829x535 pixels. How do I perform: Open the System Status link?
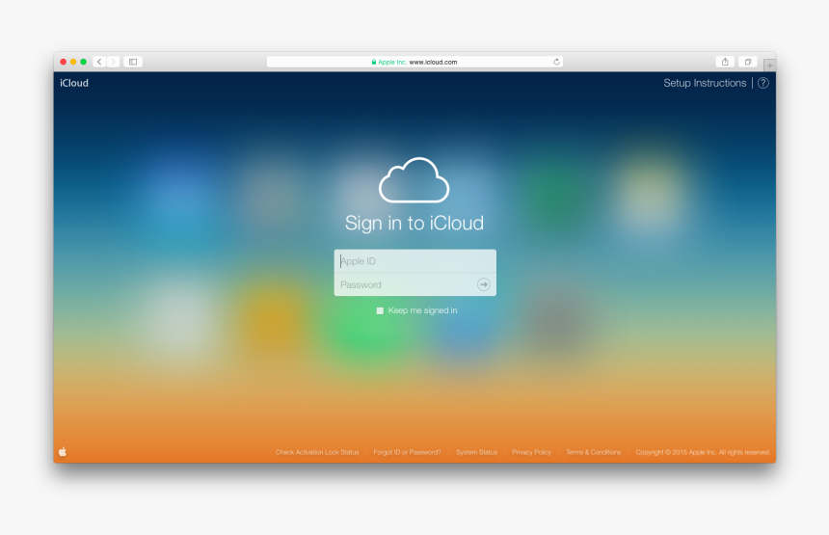(476, 452)
